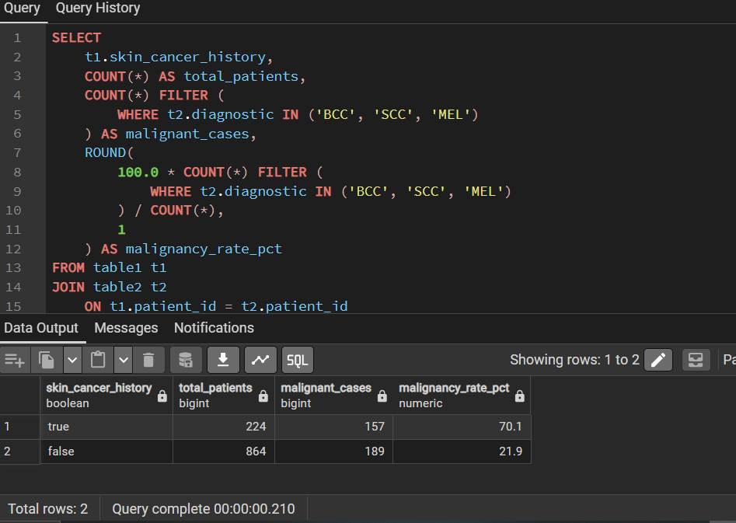Download results as CSV file
736x523 pixels.
point(223,360)
